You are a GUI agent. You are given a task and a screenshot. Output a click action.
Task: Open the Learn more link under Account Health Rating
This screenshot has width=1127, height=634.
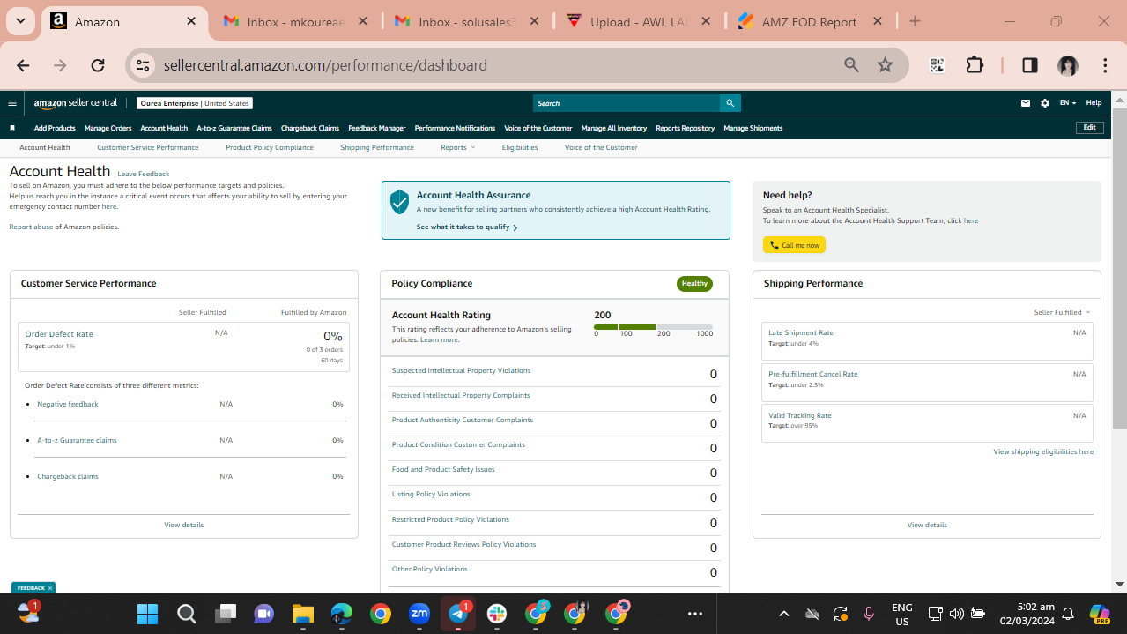tap(439, 339)
